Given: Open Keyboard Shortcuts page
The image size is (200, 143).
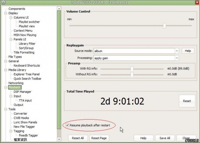Looking at the screenshot, I should point(27,66).
